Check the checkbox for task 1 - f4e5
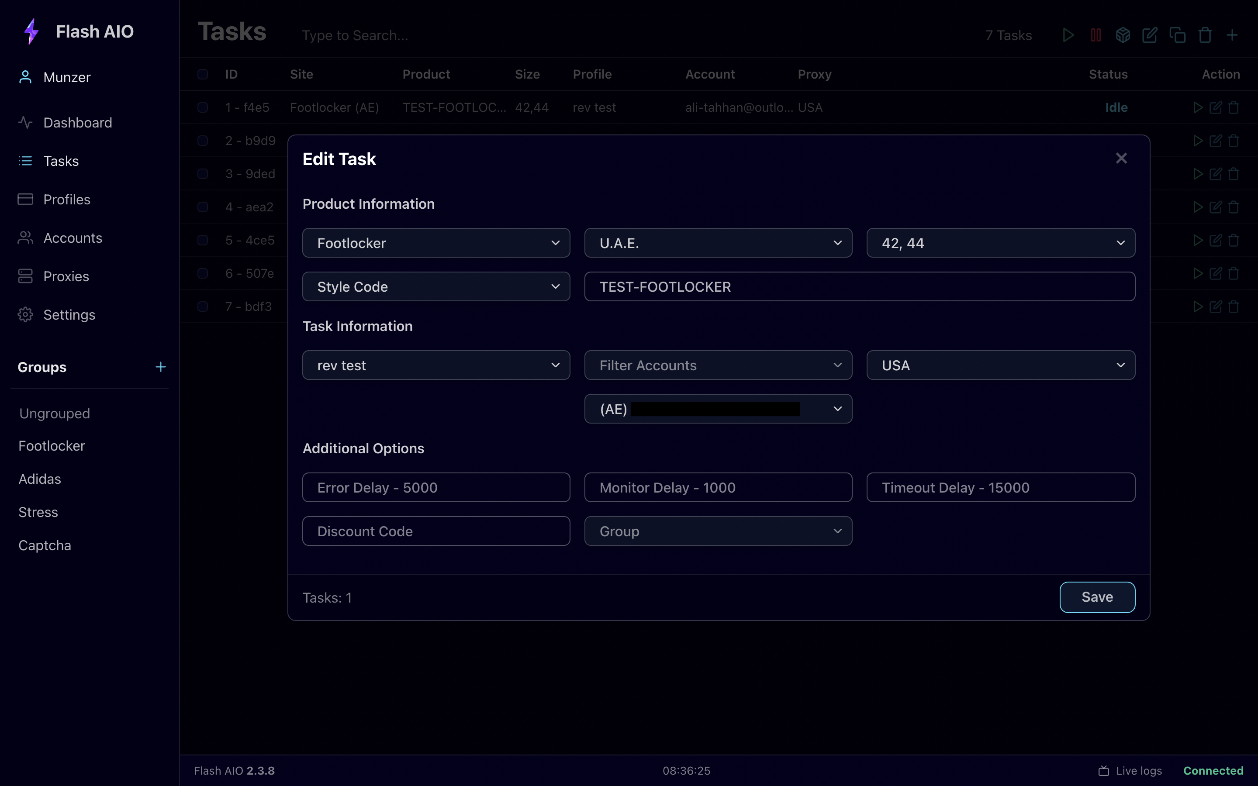 tap(203, 107)
